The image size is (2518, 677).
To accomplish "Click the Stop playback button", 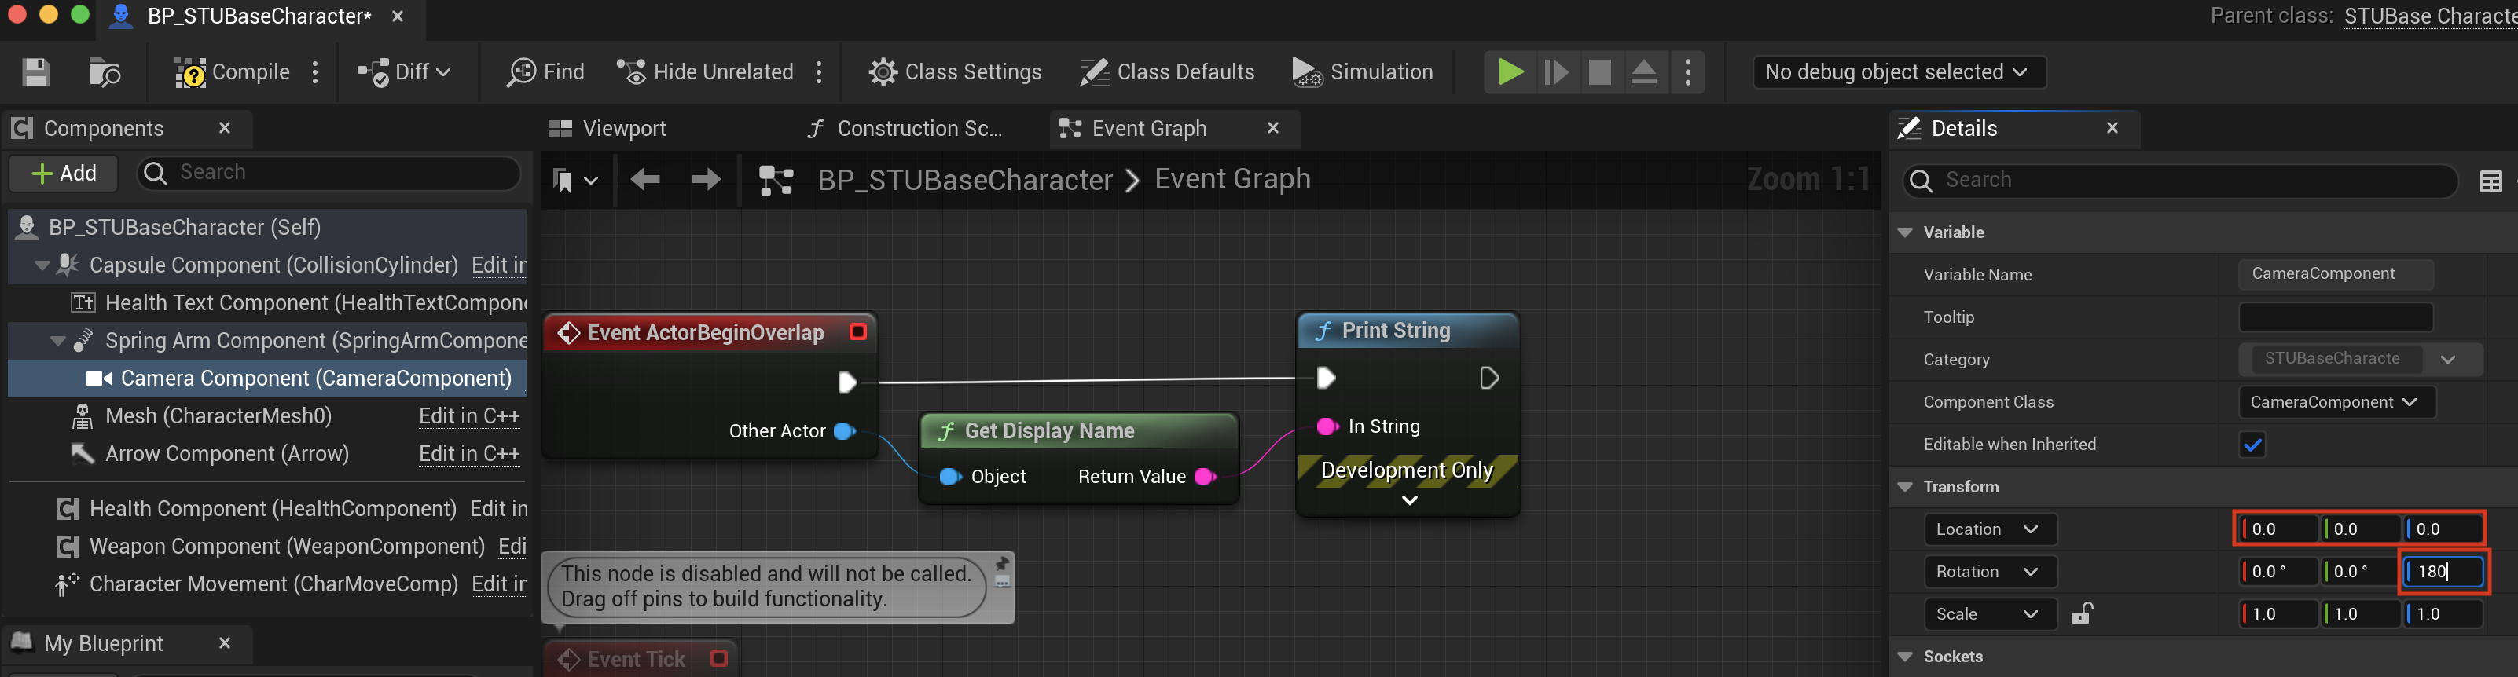I will tap(1600, 72).
